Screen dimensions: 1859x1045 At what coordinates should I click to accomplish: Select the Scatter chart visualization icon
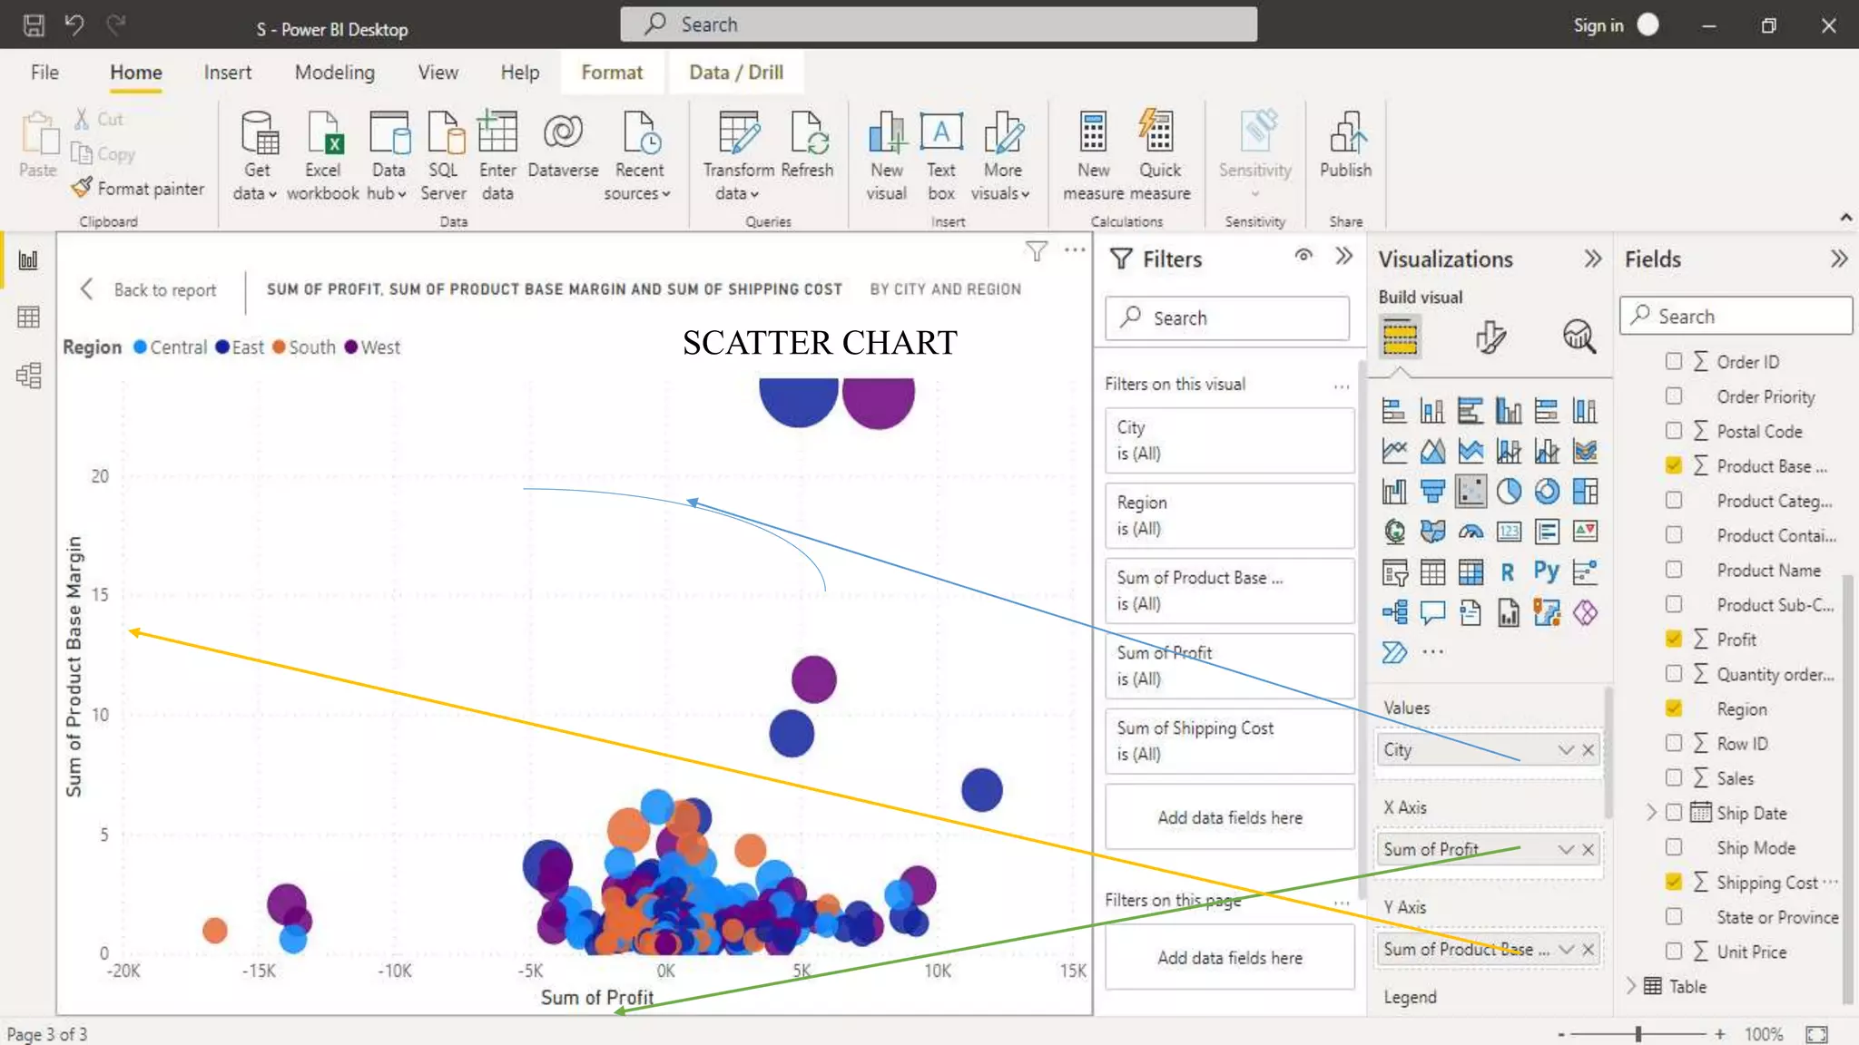click(x=1470, y=491)
